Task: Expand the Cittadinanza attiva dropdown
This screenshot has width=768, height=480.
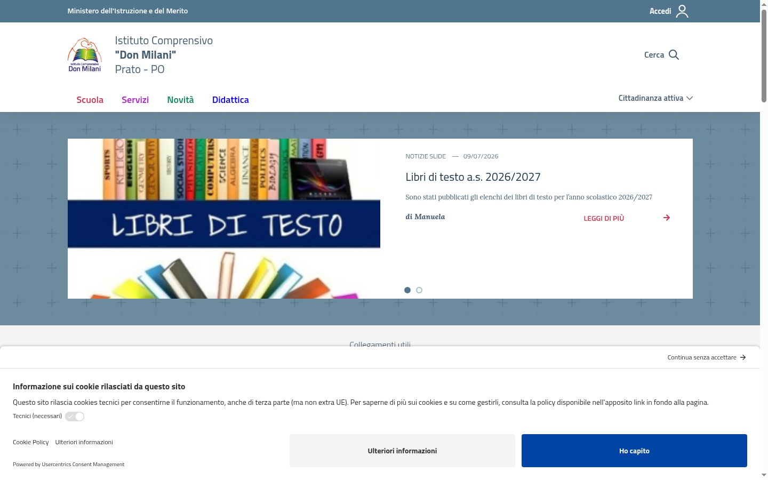Action: pyautogui.click(x=655, y=98)
